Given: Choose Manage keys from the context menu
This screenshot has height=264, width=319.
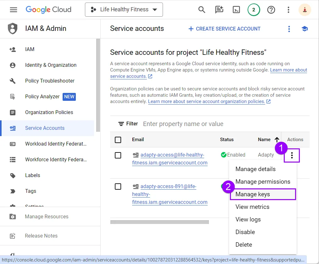Looking at the screenshot, I should 253,194.
